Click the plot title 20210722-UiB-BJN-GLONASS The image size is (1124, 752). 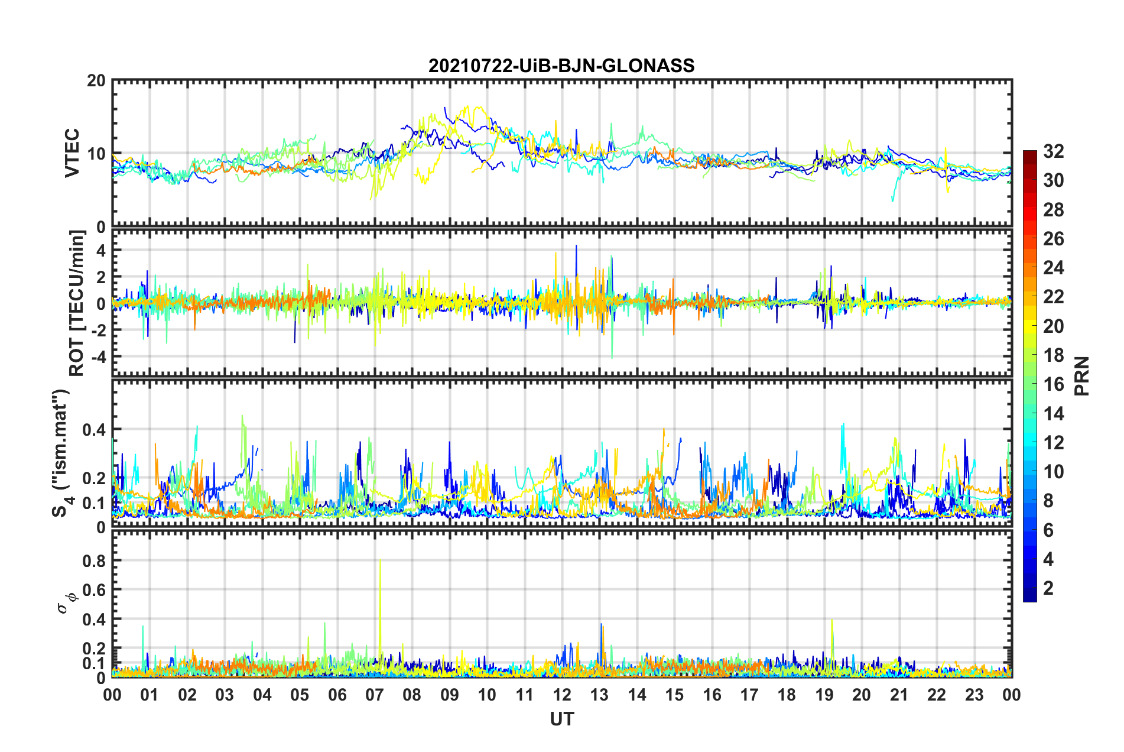561,66
